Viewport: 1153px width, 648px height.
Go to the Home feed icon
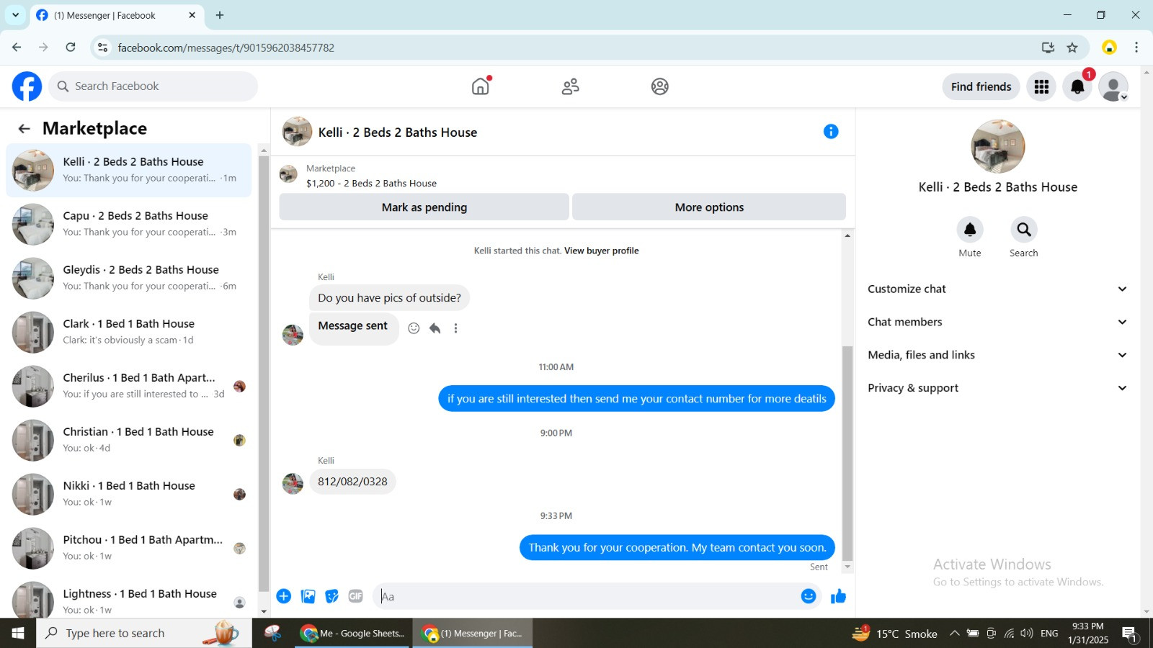coord(481,86)
